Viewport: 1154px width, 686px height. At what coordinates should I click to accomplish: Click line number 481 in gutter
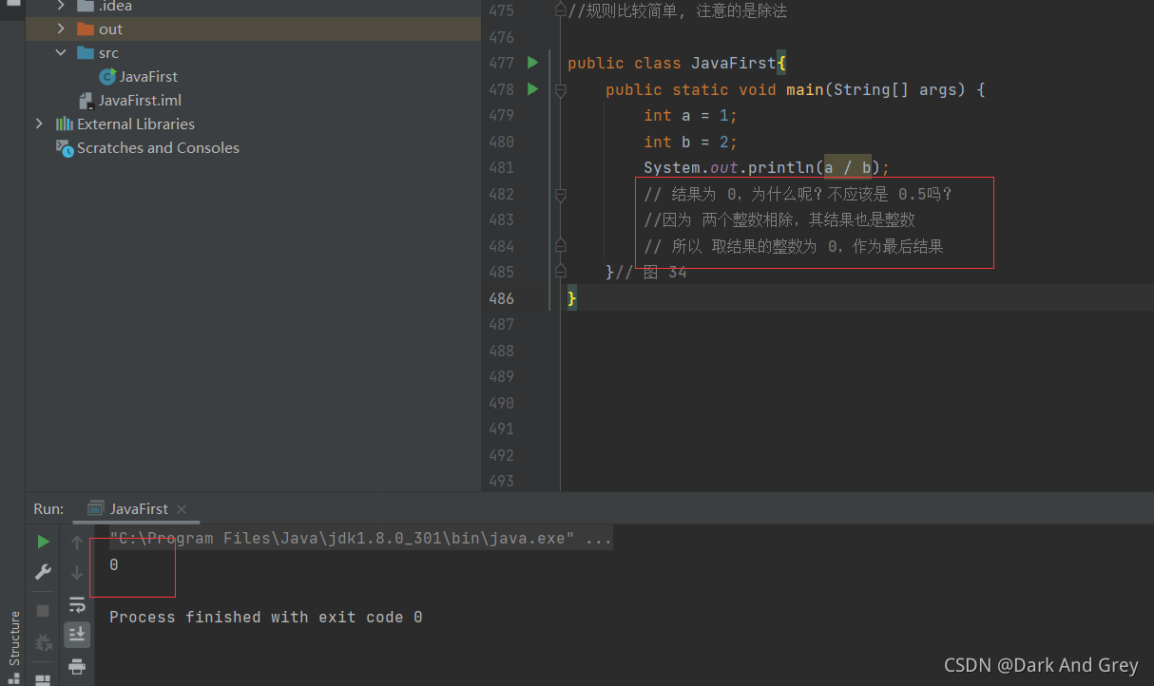(500, 167)
